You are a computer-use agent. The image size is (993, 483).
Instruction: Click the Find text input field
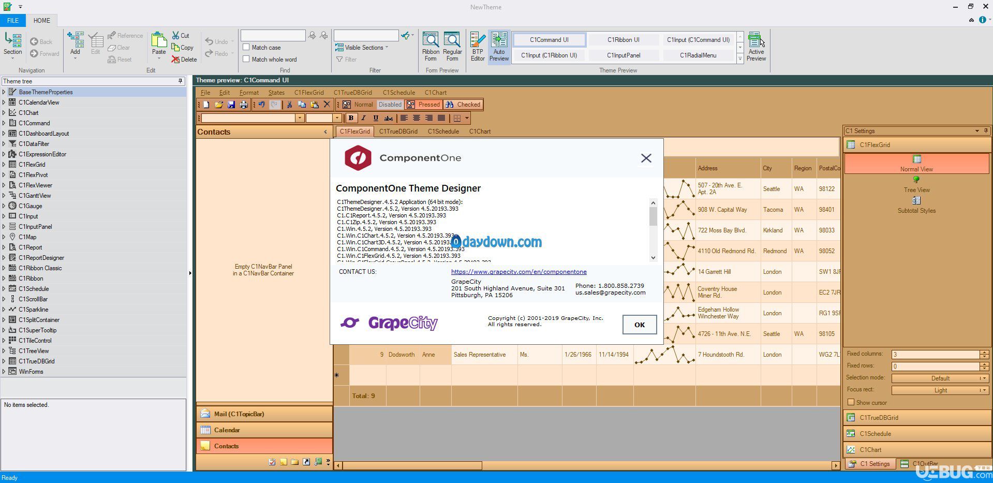tap(273, 36)
